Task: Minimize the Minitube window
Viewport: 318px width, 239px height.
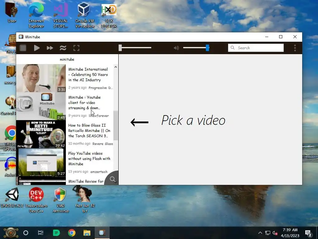Action: (x=267, y=37)
